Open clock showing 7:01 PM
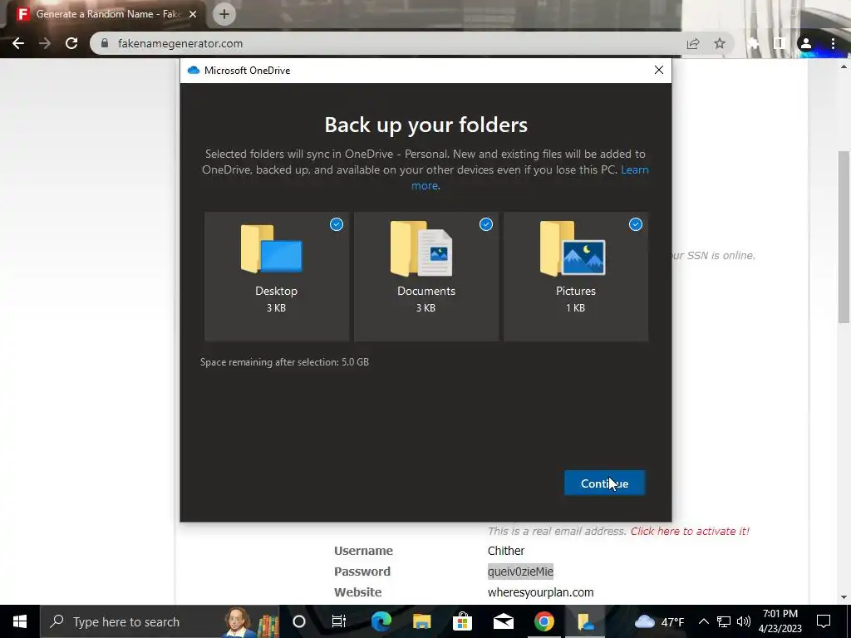Viewport: 851px width, 638px height. tap(780, 621)
